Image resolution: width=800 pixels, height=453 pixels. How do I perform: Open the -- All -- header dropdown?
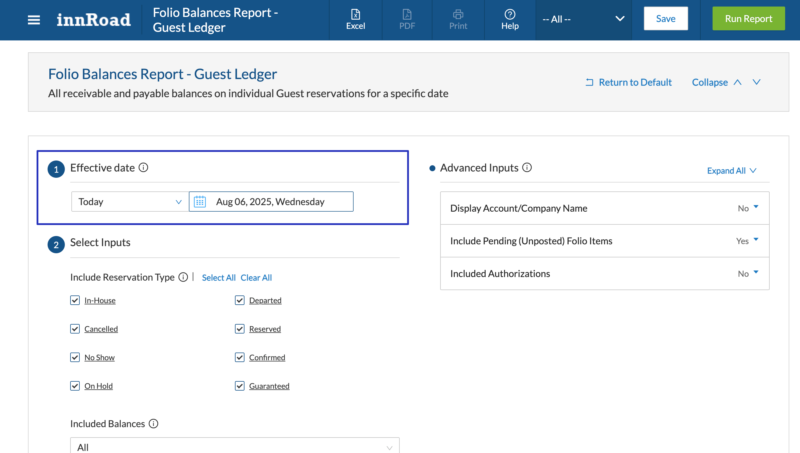click(583, 19)
